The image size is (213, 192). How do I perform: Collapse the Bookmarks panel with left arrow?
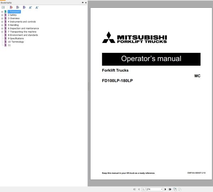86,2
